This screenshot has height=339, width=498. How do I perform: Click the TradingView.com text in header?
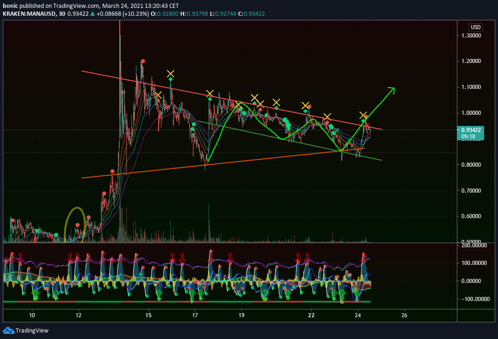point(76,6)
